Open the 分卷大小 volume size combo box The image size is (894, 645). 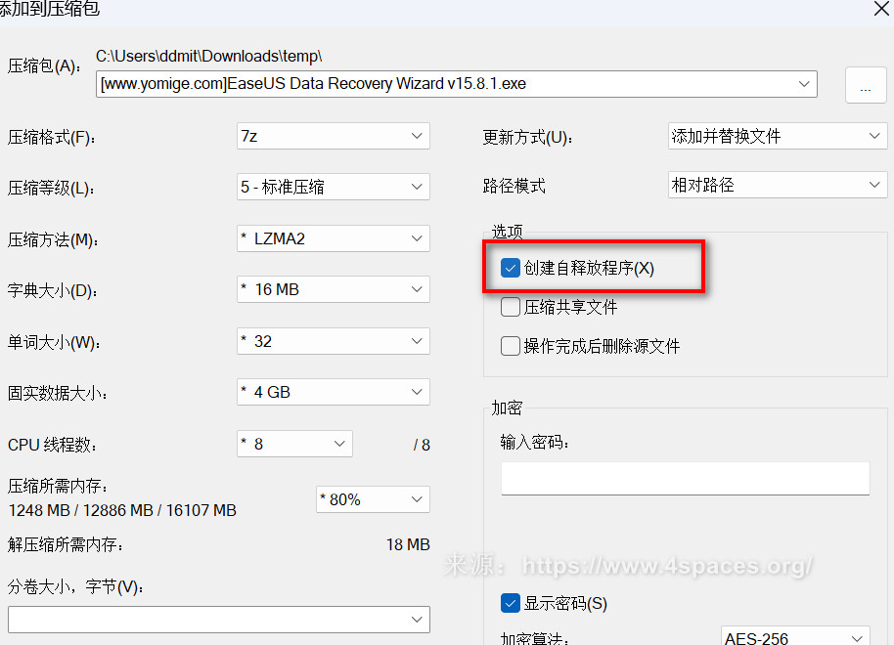pyautogui.click(x=218, y=620)
